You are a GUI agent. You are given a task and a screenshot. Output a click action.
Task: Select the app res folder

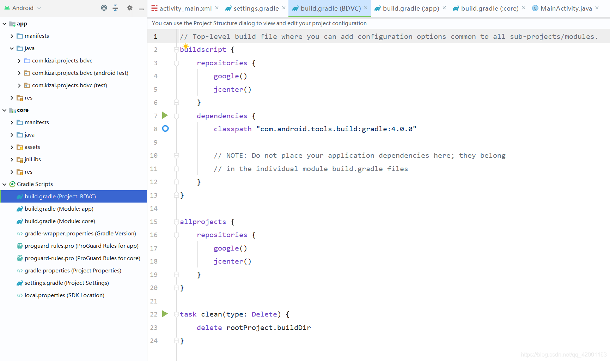click(73, 98)
